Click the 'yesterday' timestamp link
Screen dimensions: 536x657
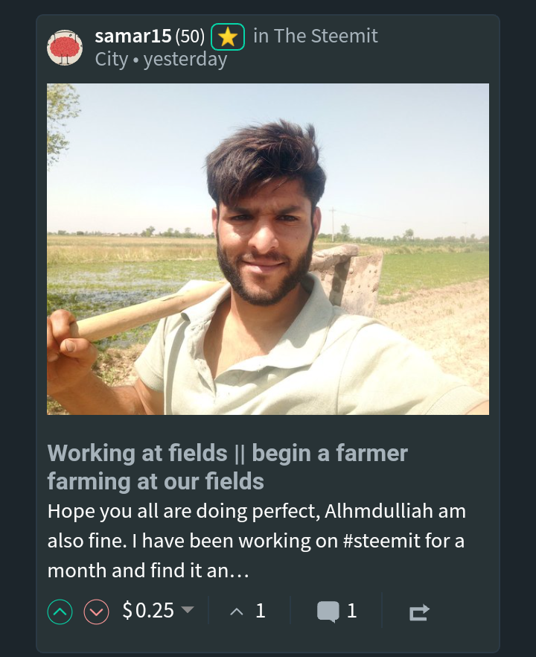click(x=185, y=60)
